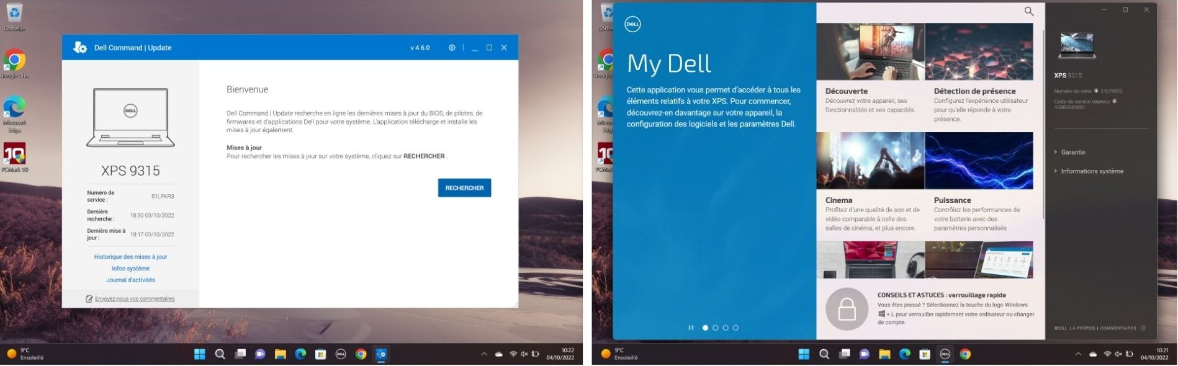Click the Dell logo above My Dell title

632,24
